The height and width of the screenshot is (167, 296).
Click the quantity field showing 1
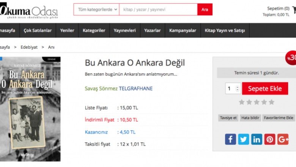(233, 88)
